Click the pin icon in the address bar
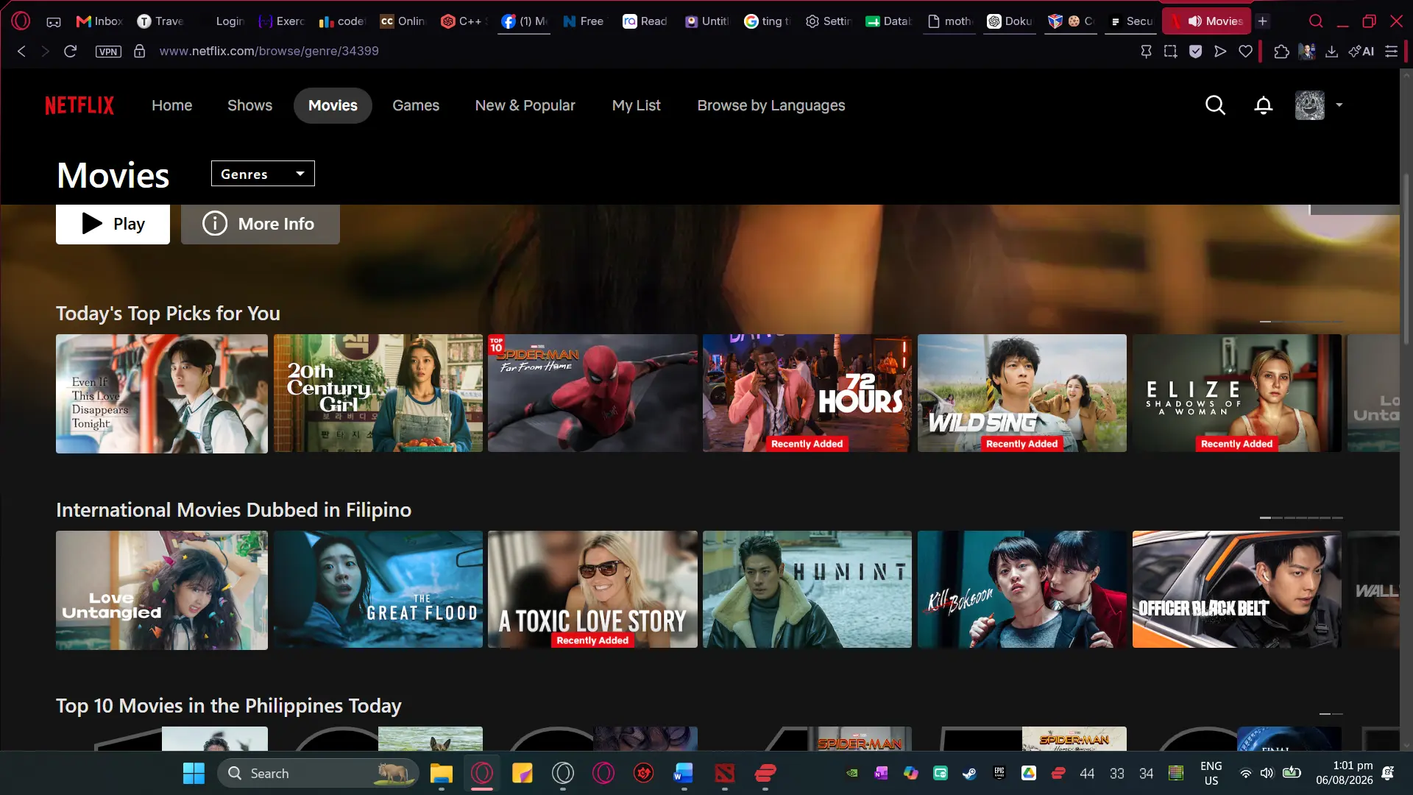Screen dimensions: 1413x795 coord(1146,52)
